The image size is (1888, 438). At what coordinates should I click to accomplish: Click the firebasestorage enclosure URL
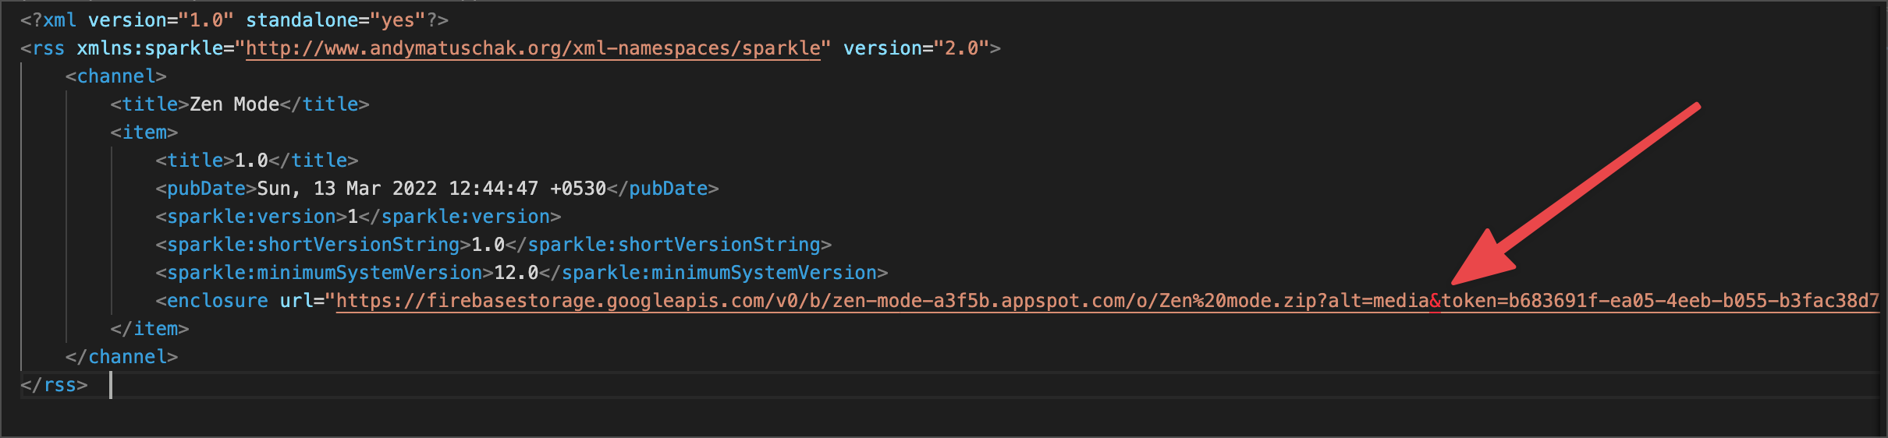coord(1108,301)
